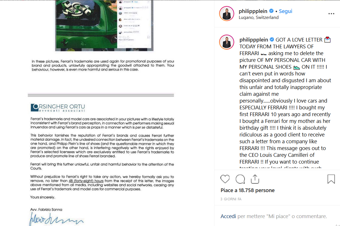Open the three-dots more options menu
340x226 pixels.
click(x=331, y=14)
